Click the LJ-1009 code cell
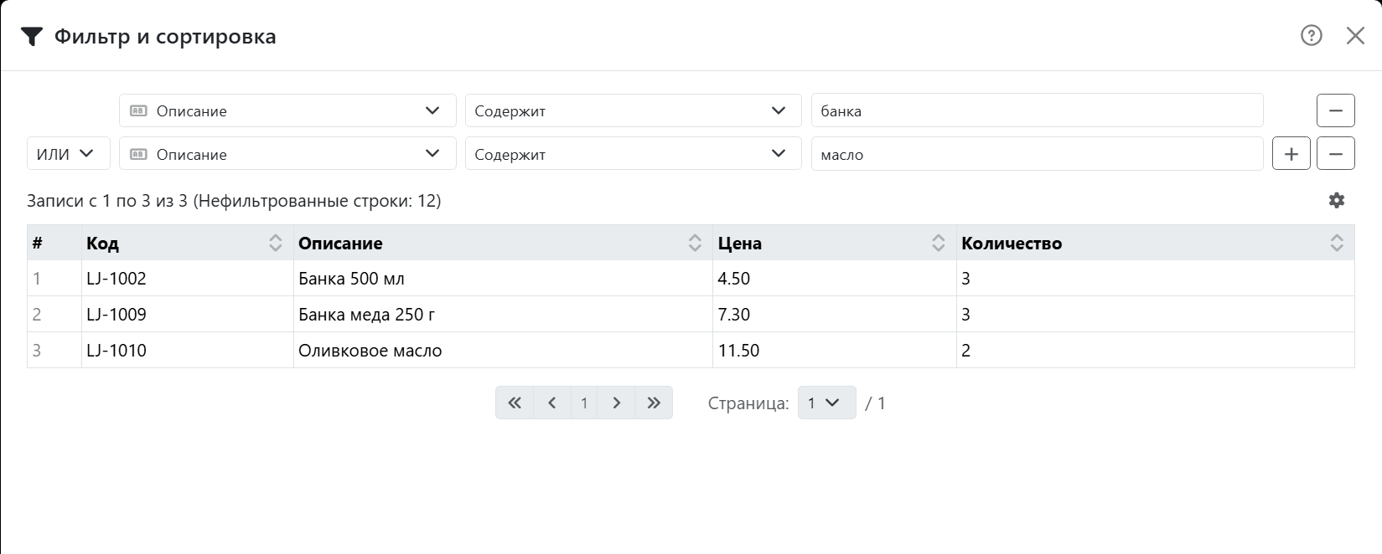The width and height of the screenshot is (1382, 554). coord(187,314)
